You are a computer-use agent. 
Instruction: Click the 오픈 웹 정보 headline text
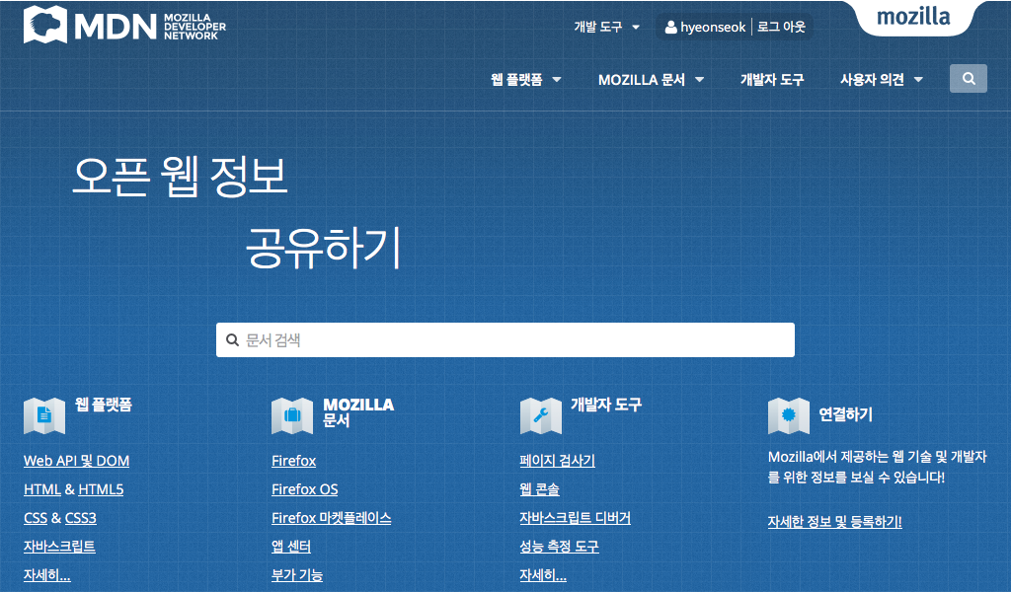[180, 177]
